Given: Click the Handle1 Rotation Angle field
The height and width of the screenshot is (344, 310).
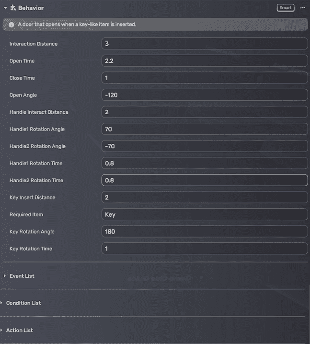Looking at the screenshot, I should [205, 129].
